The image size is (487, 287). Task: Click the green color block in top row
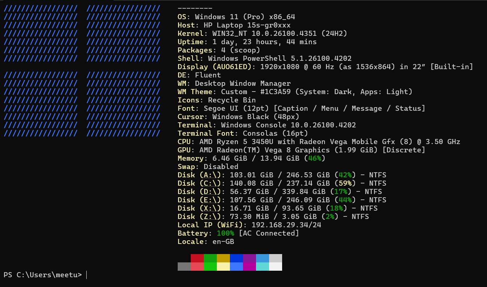tap(210, 258)
